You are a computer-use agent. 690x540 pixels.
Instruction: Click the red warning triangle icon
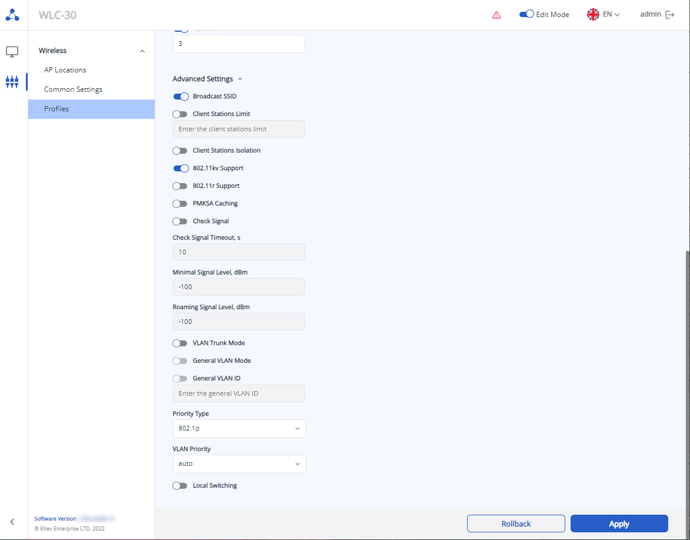click(496, 15)
